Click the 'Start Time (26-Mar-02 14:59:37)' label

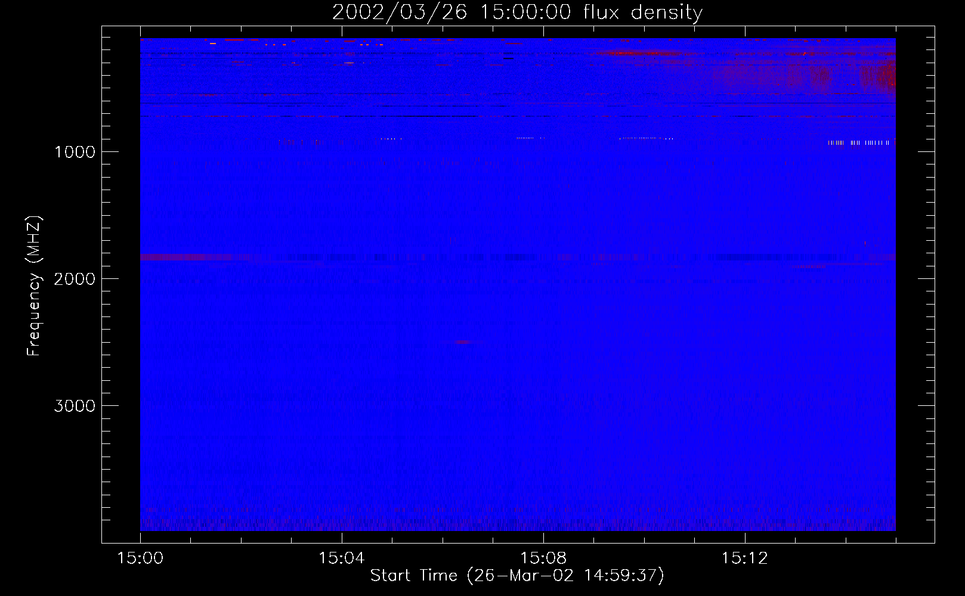(x=517, y=576)
